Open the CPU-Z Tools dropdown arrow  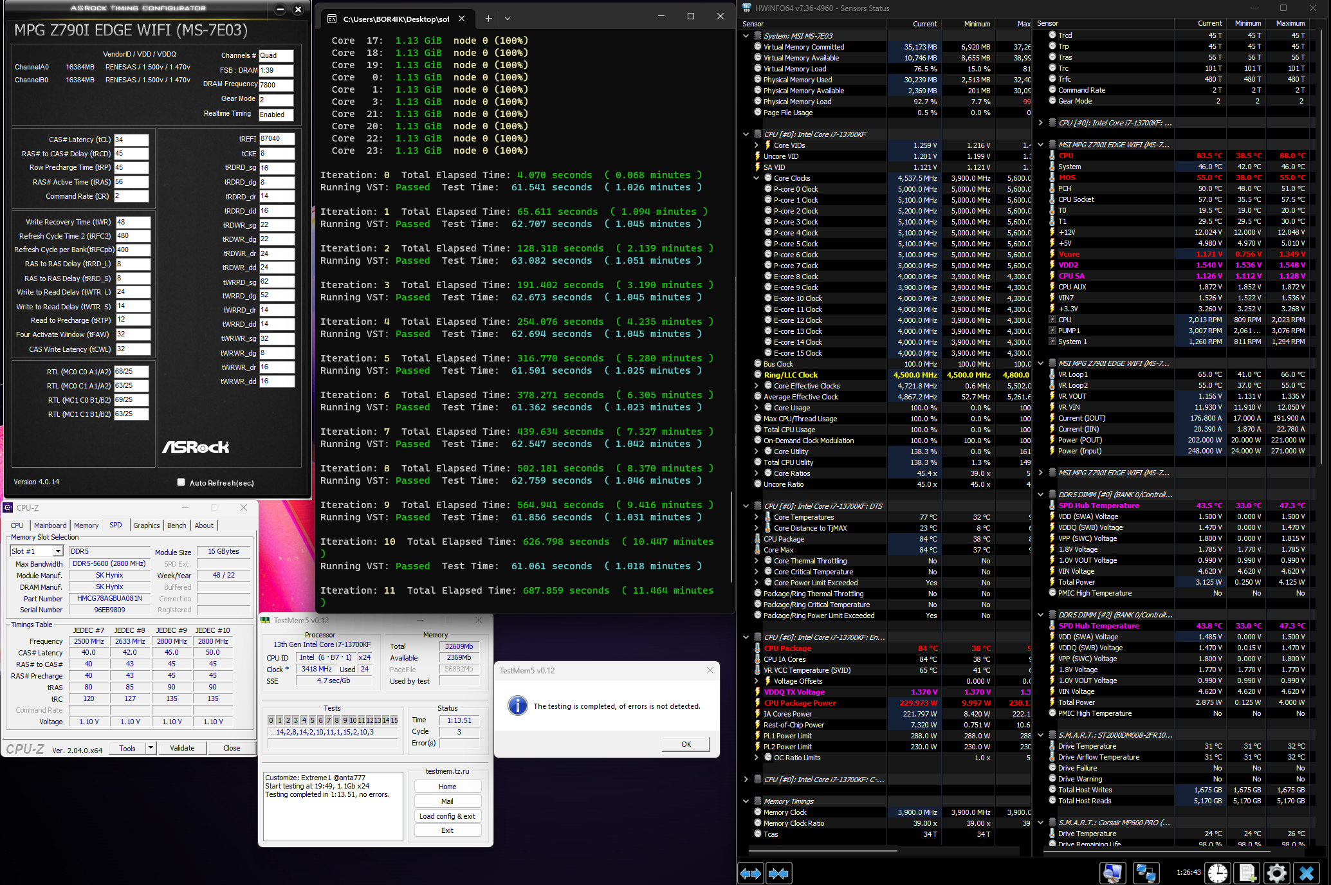pos(151,747)
